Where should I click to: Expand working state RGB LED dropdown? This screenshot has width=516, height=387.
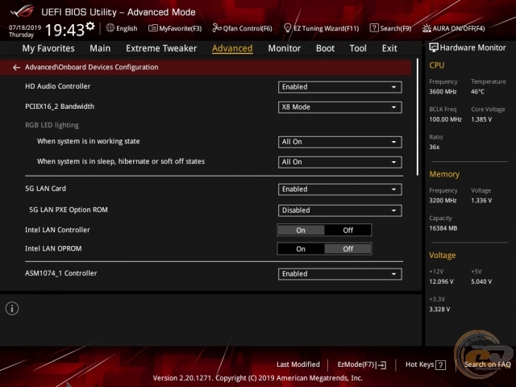pyautogui.click(x=340, y=142)
